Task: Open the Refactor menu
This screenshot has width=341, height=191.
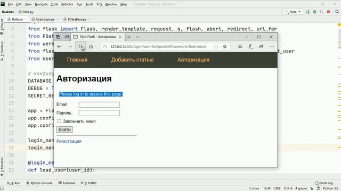Action: click(x=67, y=4)
